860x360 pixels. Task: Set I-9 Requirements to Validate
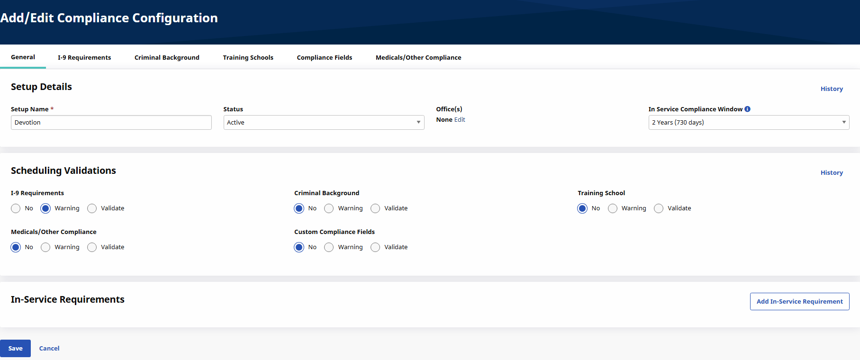point(92,208)
